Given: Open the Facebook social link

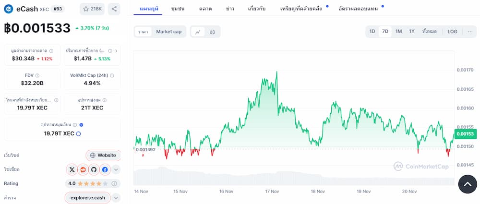Looking at the screenshot, I should click(105, 169).
